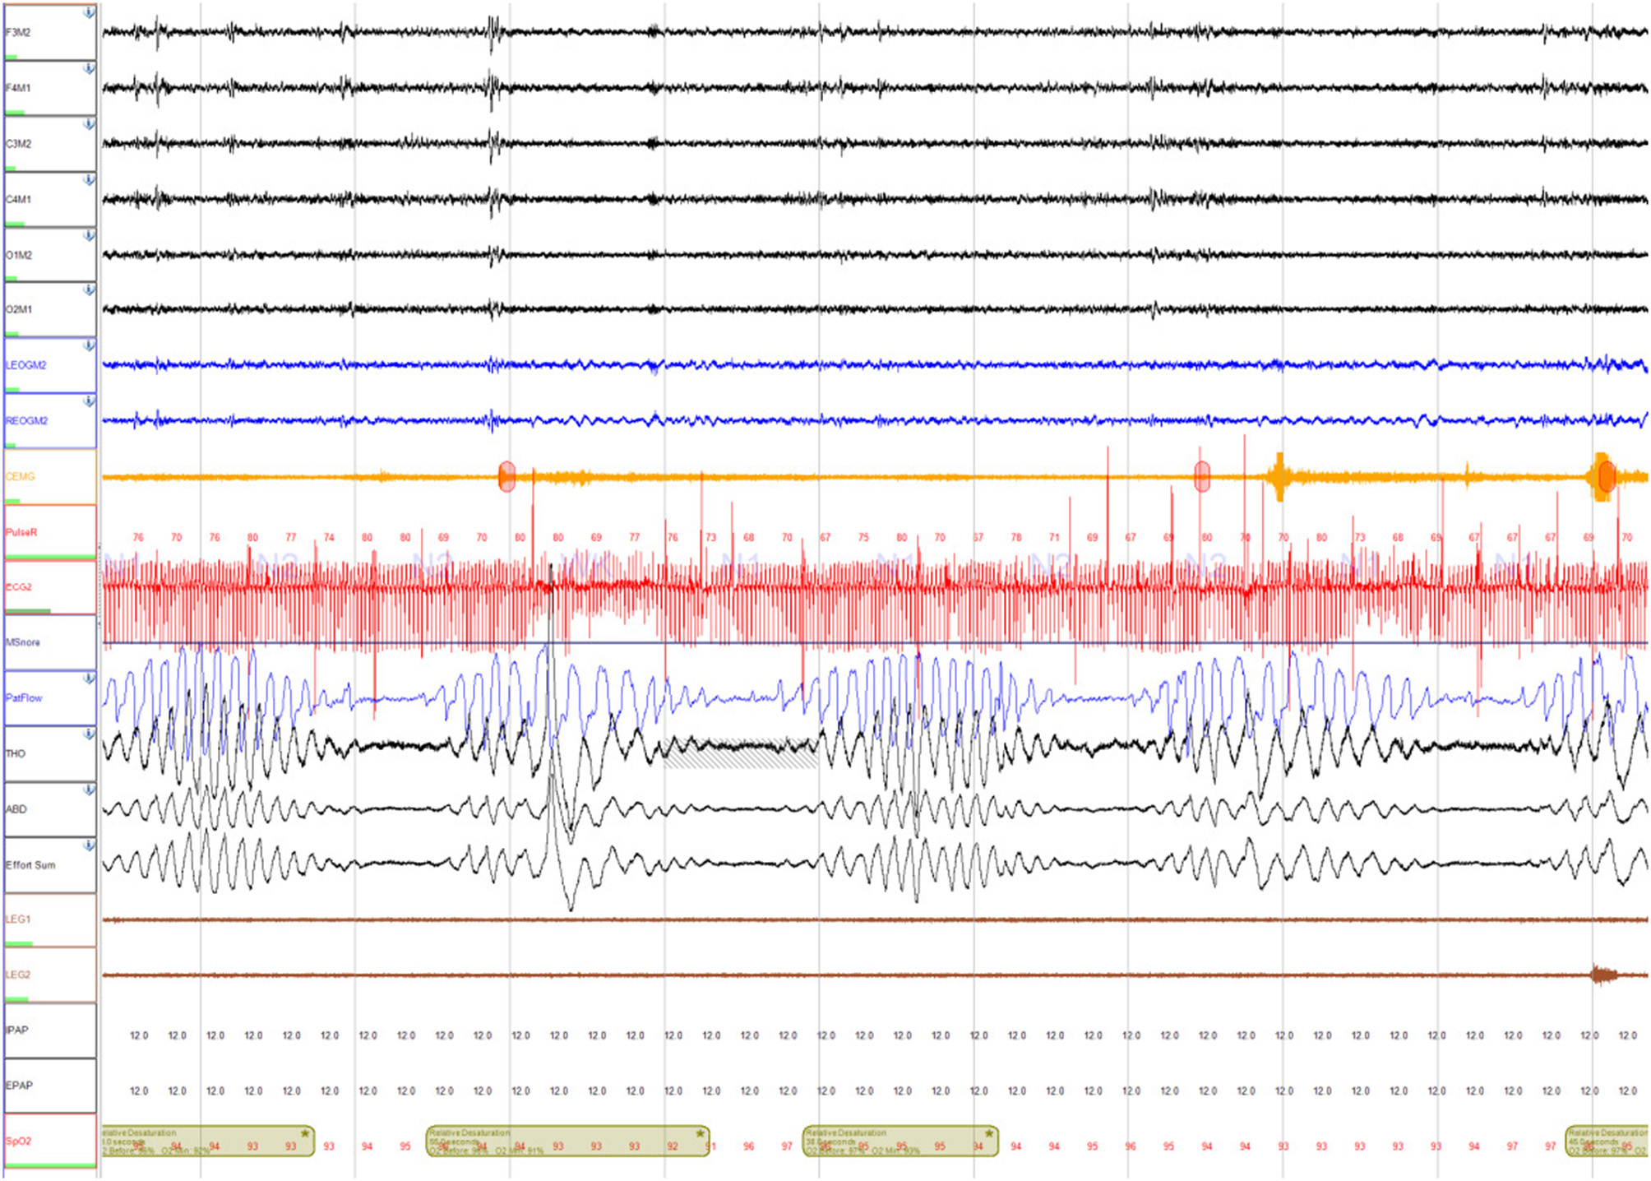The height and width of the screenshot is (1181, 1651).
Task: Select the LEG2 channel label
Action: tap(18, 975)
